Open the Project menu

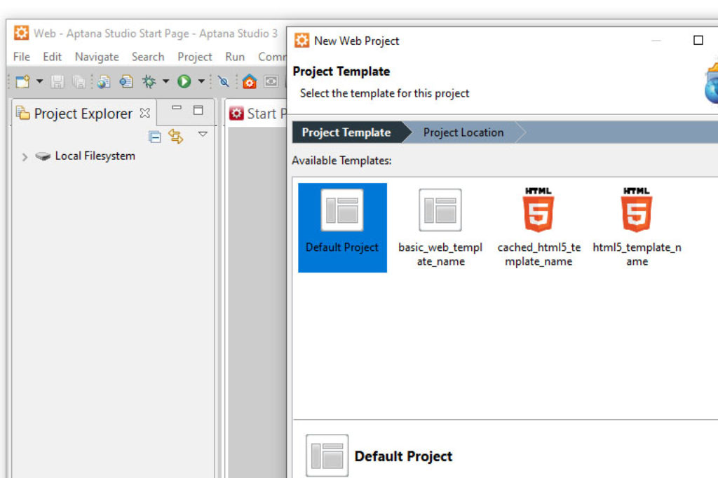[x=194, y=57]
